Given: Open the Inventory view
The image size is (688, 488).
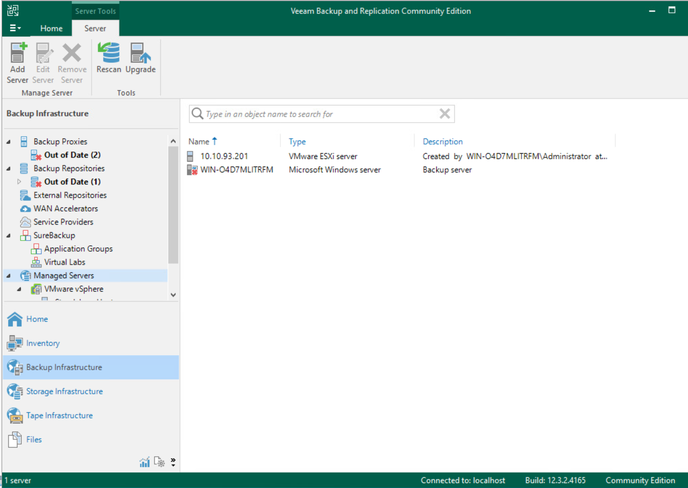Looking at the screenshot, I should coord(42,343).
